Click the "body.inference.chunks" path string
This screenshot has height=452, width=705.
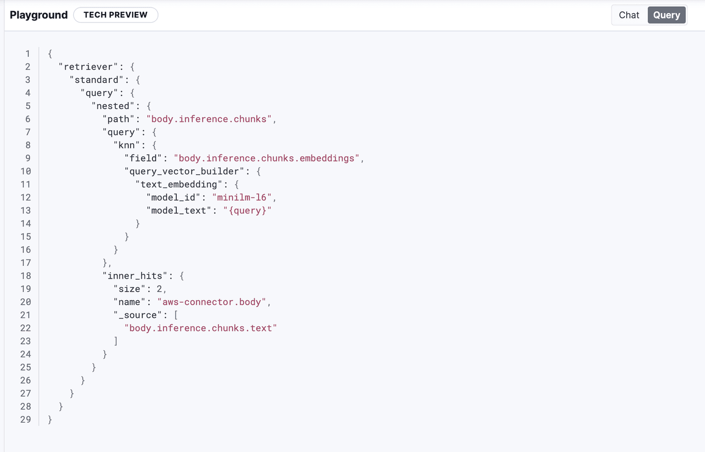click(209, 119)
